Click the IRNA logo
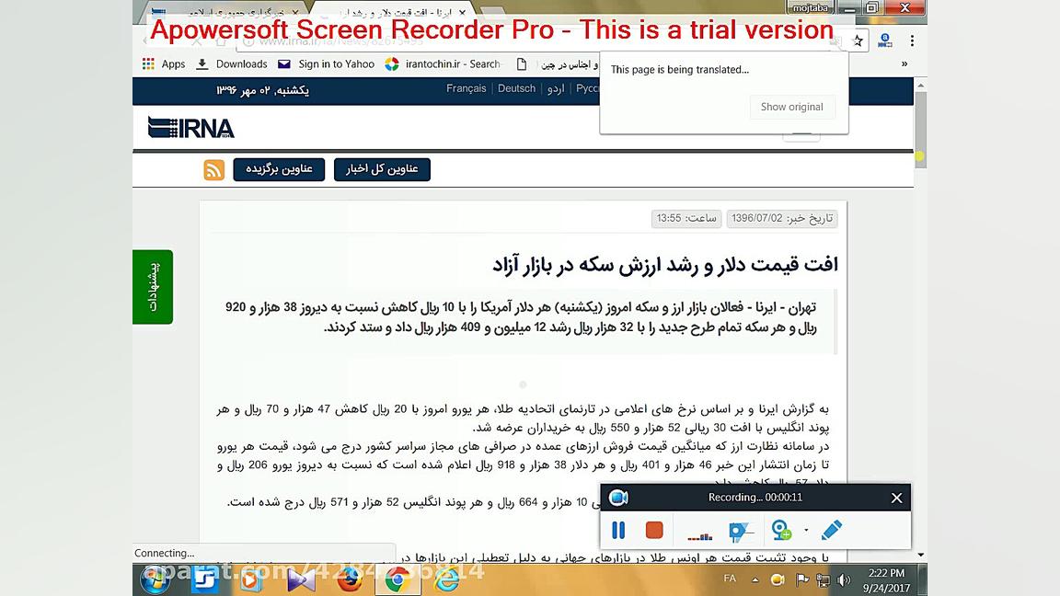This screenshot has width=1060, height=596. (191, 127)
